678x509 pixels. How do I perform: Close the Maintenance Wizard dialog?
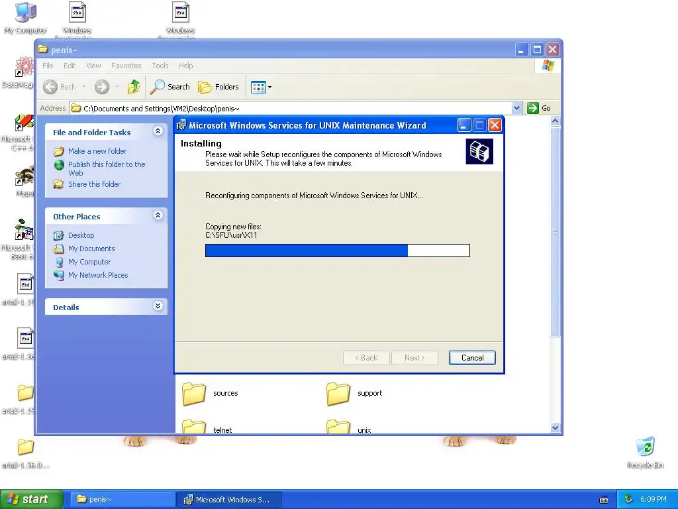pyautogui.click(x=495, y=125)
